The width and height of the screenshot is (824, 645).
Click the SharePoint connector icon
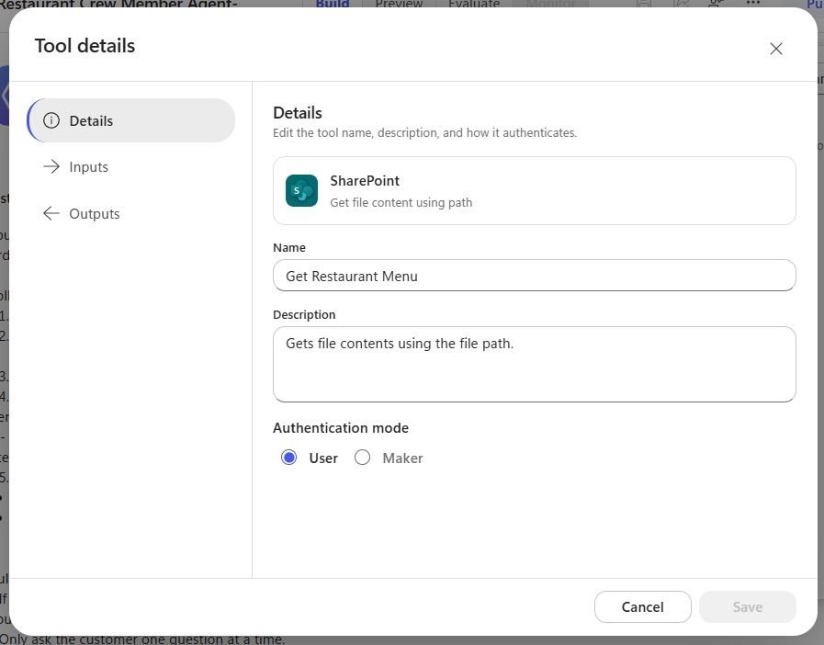click(301, 190)
